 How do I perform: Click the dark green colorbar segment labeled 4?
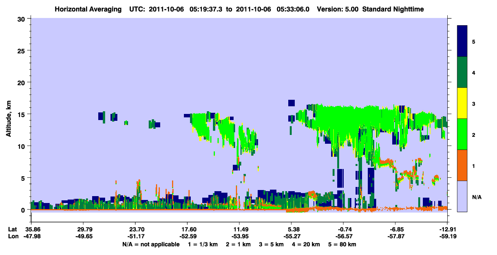pyautogui.click(x=462, y=72)
